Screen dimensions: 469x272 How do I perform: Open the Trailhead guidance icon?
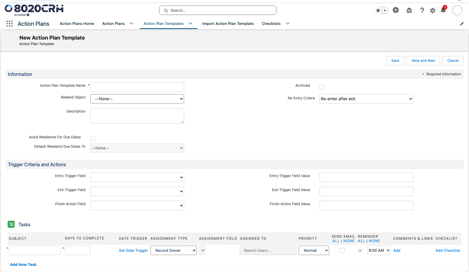tap(409, 11)
